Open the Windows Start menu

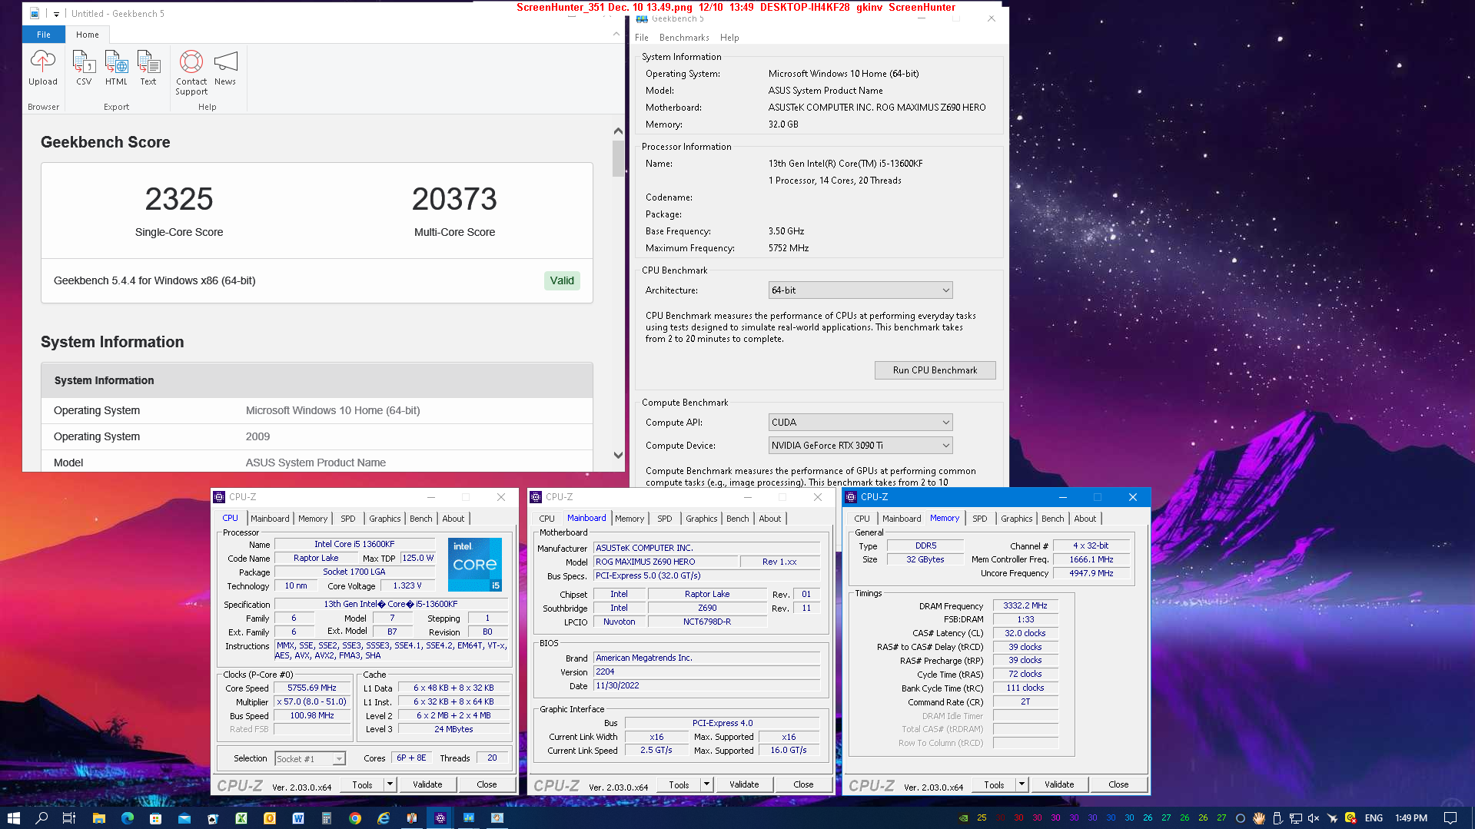click(x=13, y=817)
